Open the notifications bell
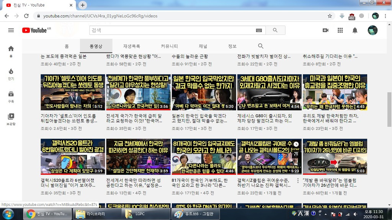The width and height of the screenshot is (392, 220). (x=355, y=31)
